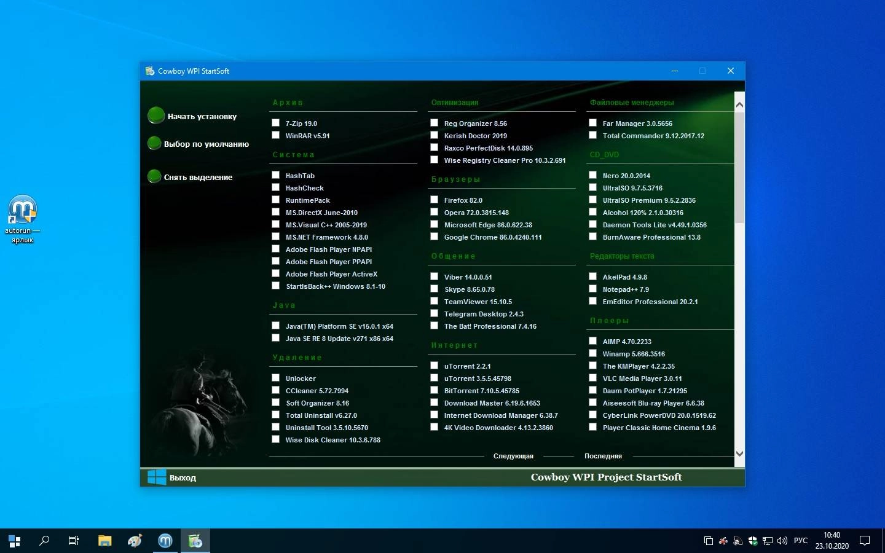This screenshot has width=885, height=553.
Task: Enable the CCleaner 5.72.7994 checkbox
Action: [276, 390]
